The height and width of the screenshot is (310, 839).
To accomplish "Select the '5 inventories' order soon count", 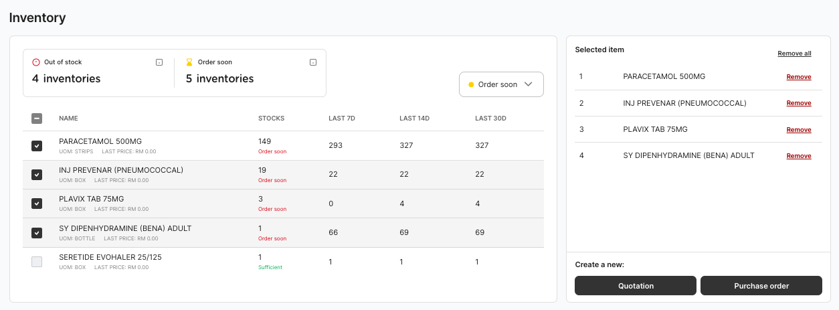I will coord(219,78).
